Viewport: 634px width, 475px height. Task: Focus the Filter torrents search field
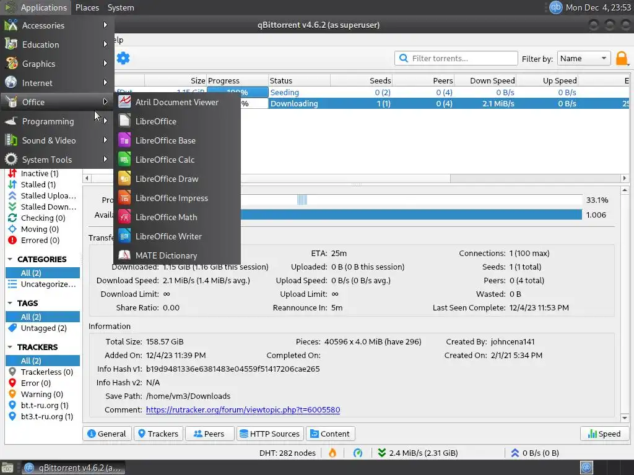click(x=456, y=58)
